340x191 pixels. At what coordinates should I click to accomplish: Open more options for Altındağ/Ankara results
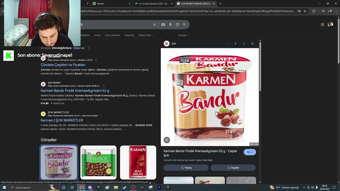89,48
